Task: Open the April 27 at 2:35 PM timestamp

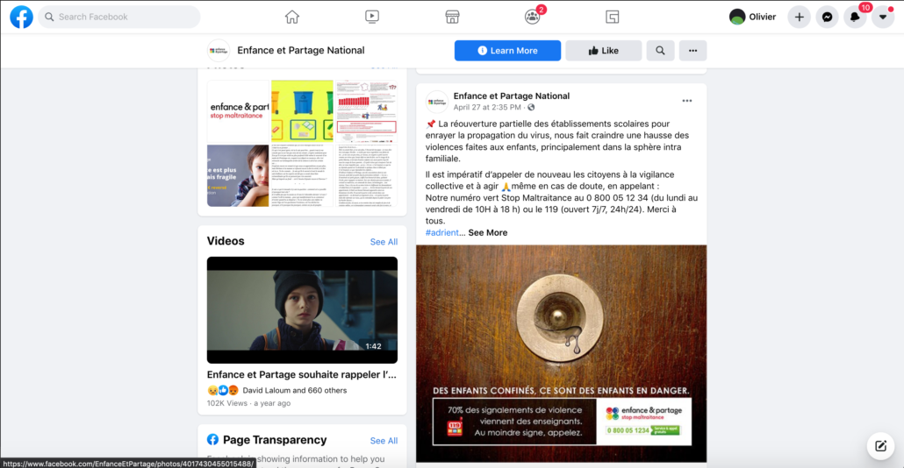Action: click(487, 108)
